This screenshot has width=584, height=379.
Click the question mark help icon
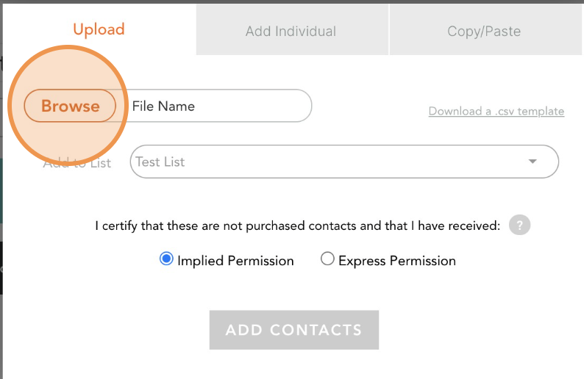(519, 225)
